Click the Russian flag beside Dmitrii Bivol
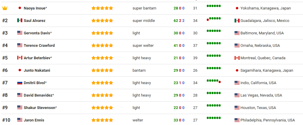Image resolution: width=303 pixels, height=125 pixels. [20, 83]
